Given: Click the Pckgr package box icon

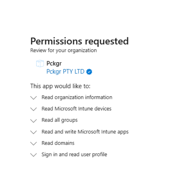Looking at the screenshot, I should pyautogui.click(x=40, y=64).
